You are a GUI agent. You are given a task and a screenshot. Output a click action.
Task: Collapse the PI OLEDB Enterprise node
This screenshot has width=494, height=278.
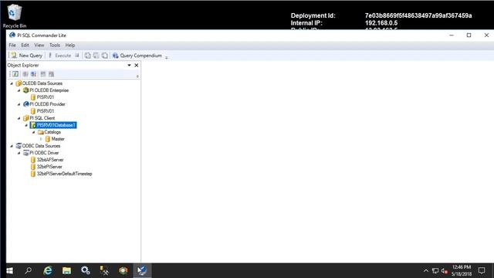19,90
